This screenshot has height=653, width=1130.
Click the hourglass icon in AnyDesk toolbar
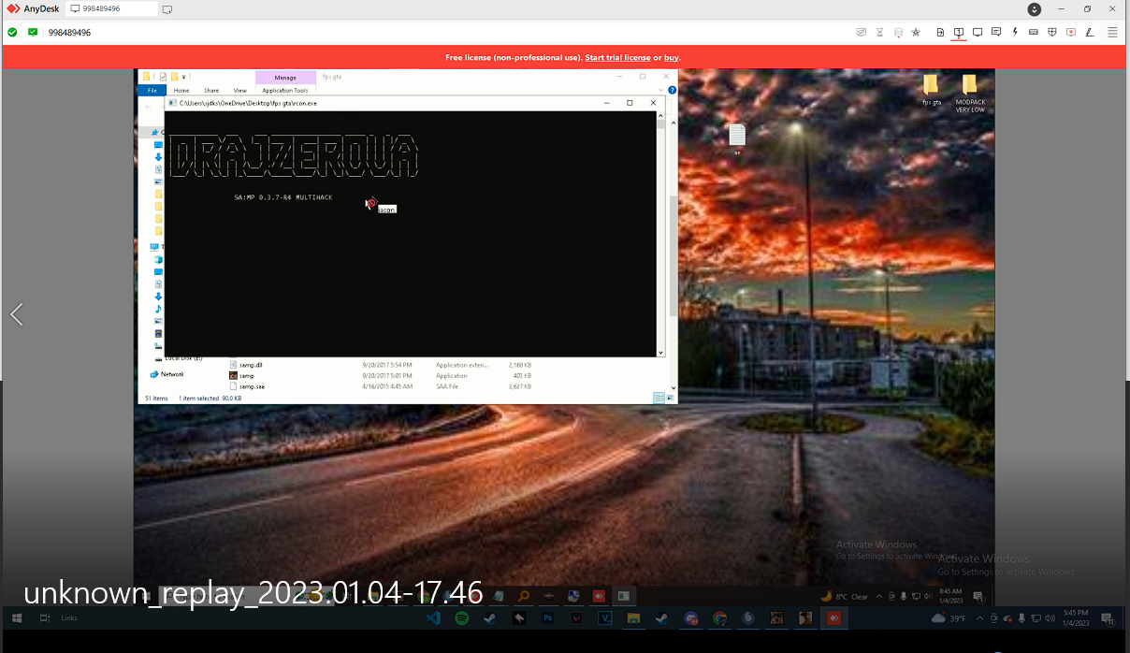pyautogui.click(x=879, y=32)
